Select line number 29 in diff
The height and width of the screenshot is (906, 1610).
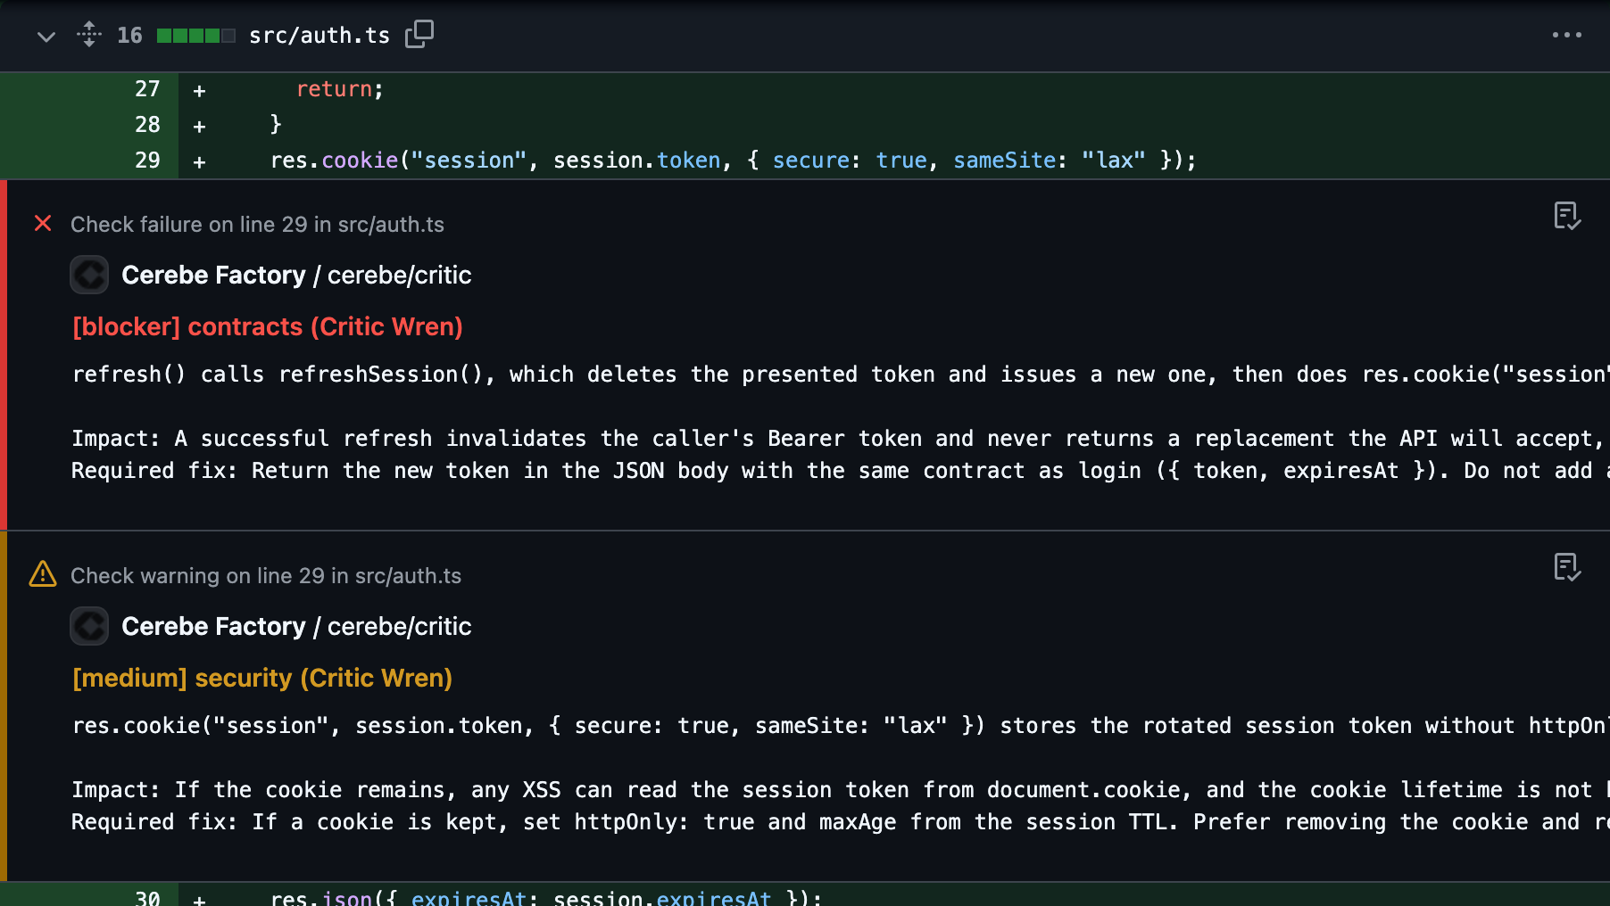[147, 161]
